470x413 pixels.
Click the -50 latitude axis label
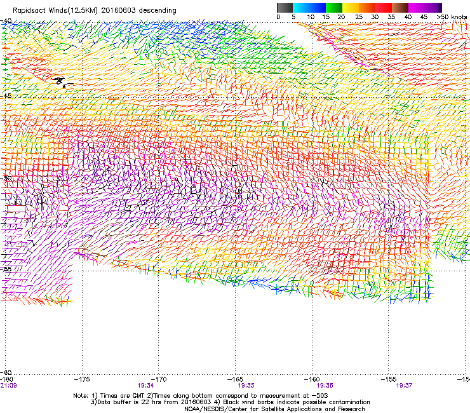point(6,178)
